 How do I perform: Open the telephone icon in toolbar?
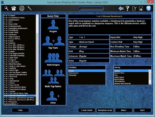point(13,8)
